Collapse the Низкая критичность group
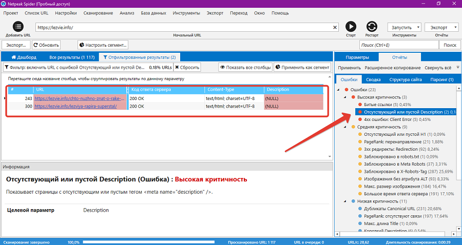The image size is (462, 245). (345, 201)
